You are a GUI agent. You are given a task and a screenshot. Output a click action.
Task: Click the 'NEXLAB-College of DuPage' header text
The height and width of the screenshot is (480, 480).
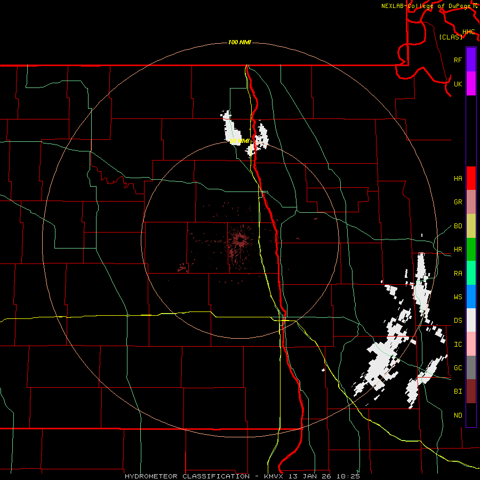click(427, 6)
